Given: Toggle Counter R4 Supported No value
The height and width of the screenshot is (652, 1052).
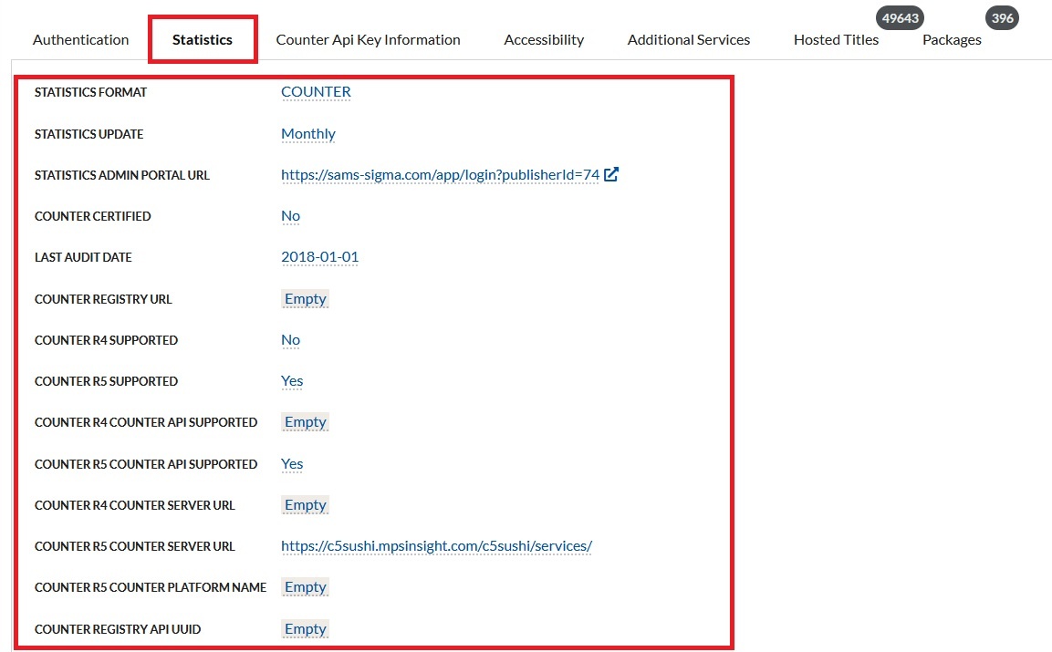Looking at the screenshot, I should (x=290, y=340).
